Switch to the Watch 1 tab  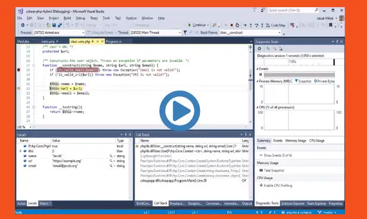pyautogui.click(x=45, y=204)
